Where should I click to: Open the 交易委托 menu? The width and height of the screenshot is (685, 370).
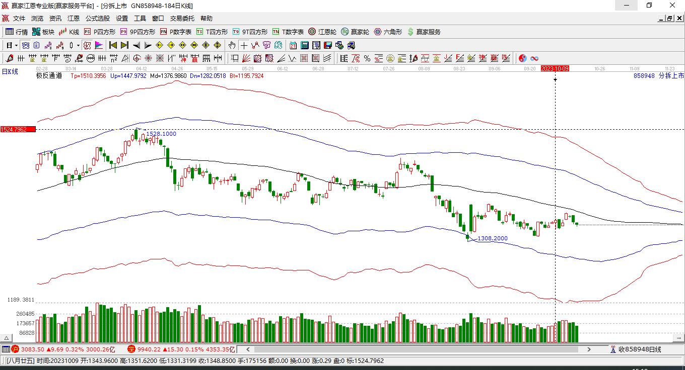182,19
